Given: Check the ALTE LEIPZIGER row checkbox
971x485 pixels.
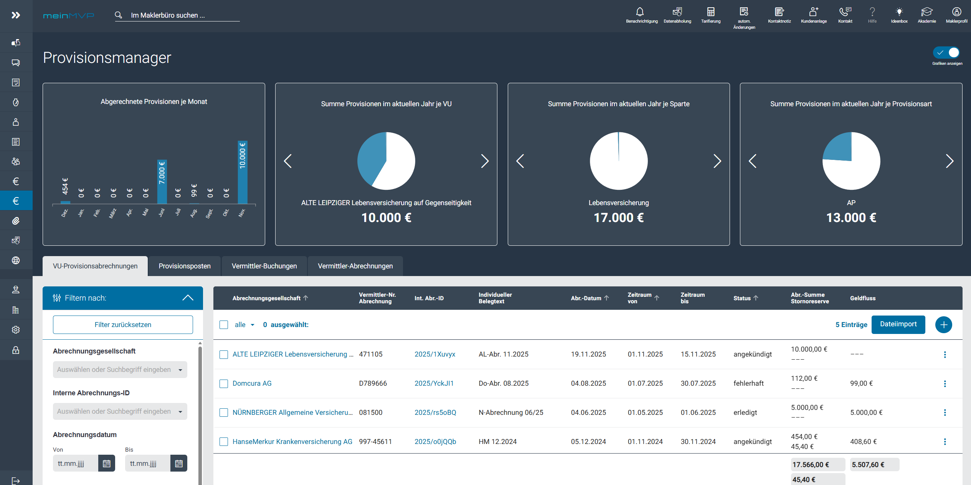Looking at the screenshot, I should 224,355.
